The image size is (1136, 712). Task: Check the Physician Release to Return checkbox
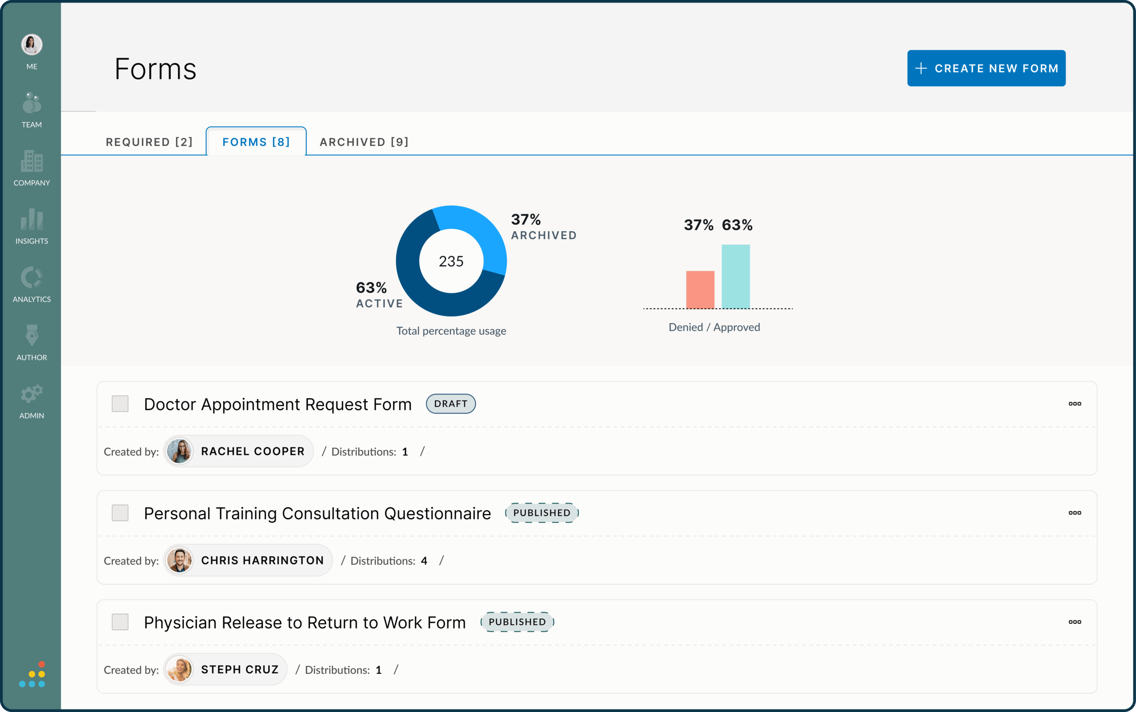[120, 622]
